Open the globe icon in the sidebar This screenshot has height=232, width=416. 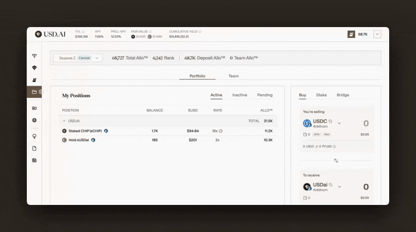pos(34,120)
